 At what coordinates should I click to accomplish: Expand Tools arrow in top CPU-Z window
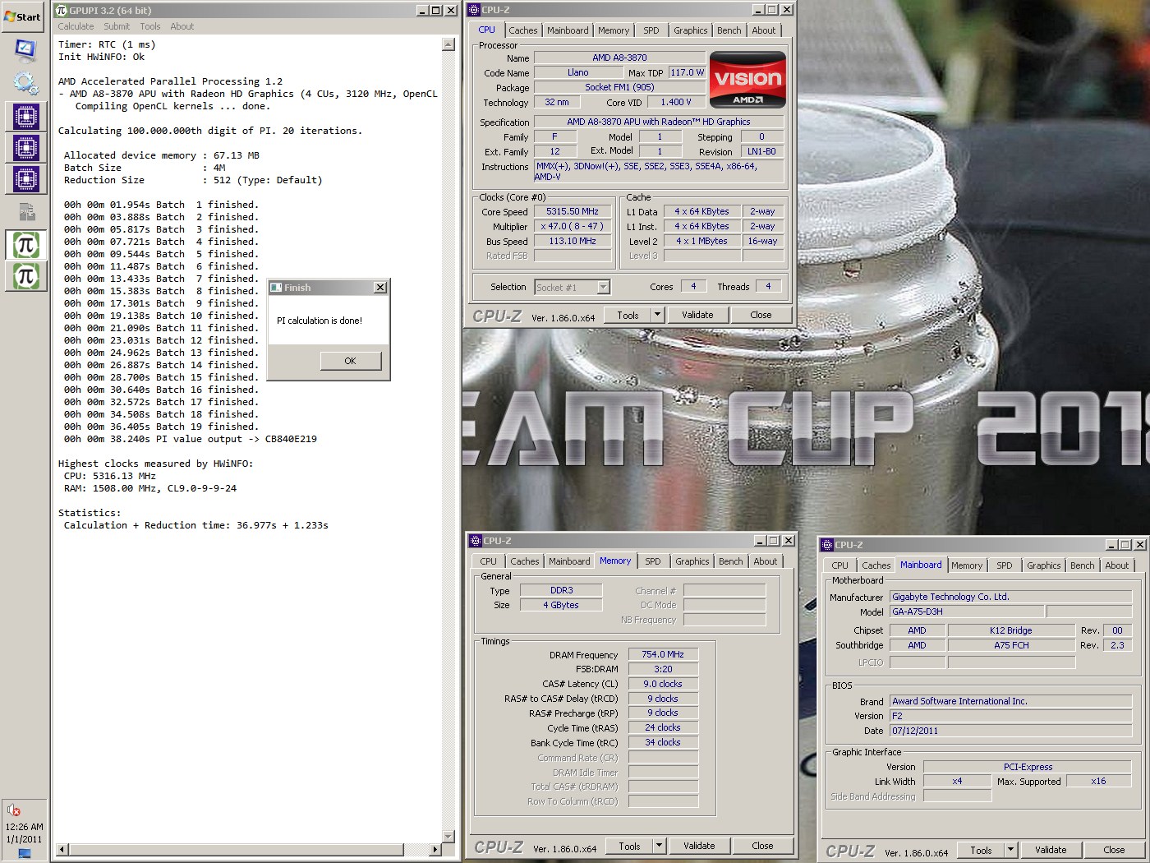click(657, 315)
